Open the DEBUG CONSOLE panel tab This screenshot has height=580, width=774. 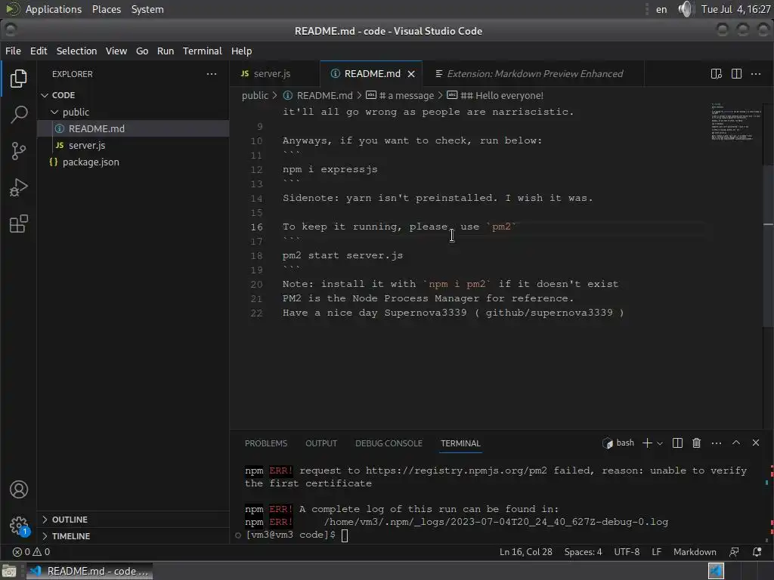pyautogui.click(x=389, y=443)
